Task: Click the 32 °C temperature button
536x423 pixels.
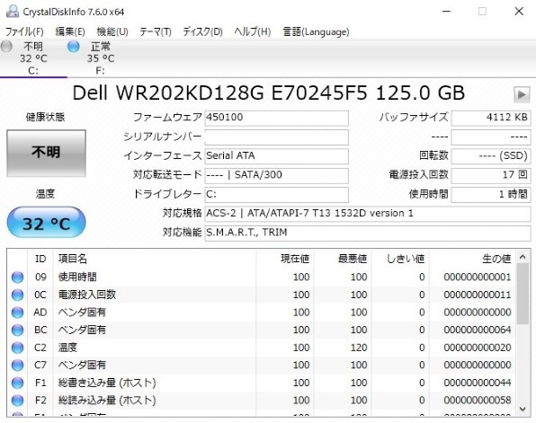Action: [46, 223]
